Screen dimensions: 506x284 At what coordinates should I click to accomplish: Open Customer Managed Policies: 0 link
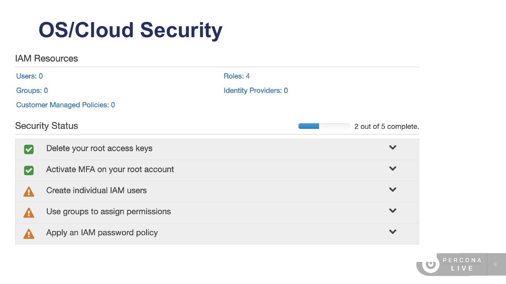point(65,105)
